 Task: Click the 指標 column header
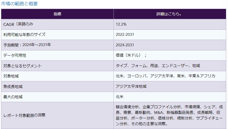57,14
